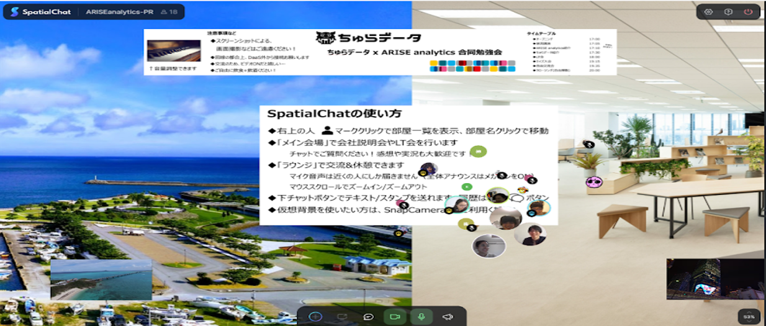The height and width of the screenshot is (326, 766).
Task: Click the ちゅらデータ x ARISE analytics 合同勉強会 text
Action: tap(415, 52)
